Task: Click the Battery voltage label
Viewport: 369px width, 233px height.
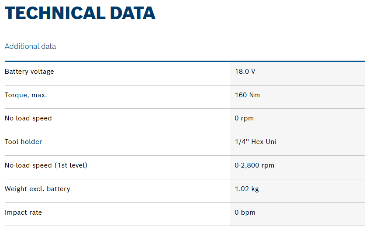Action: pyautogui.click(x=29, y=72)
